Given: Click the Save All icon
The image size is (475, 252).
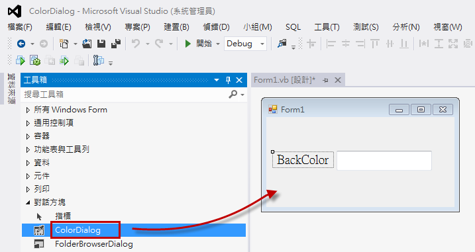Looking at the screenshot, I should (116, 44).
